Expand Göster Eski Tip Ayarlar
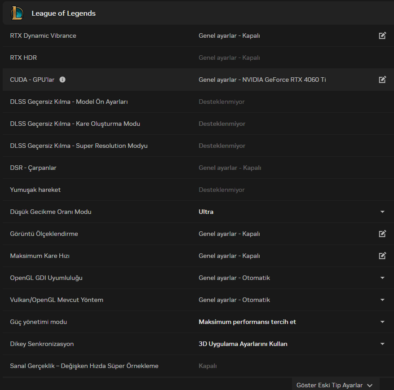The width and height of the screenshot is (394, 390). [x=335, y=385]
